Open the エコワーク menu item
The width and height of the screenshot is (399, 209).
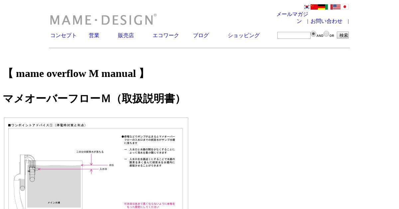[166, 35]
